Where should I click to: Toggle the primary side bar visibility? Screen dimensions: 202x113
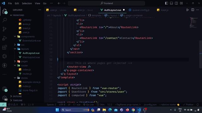coord(166,3)
